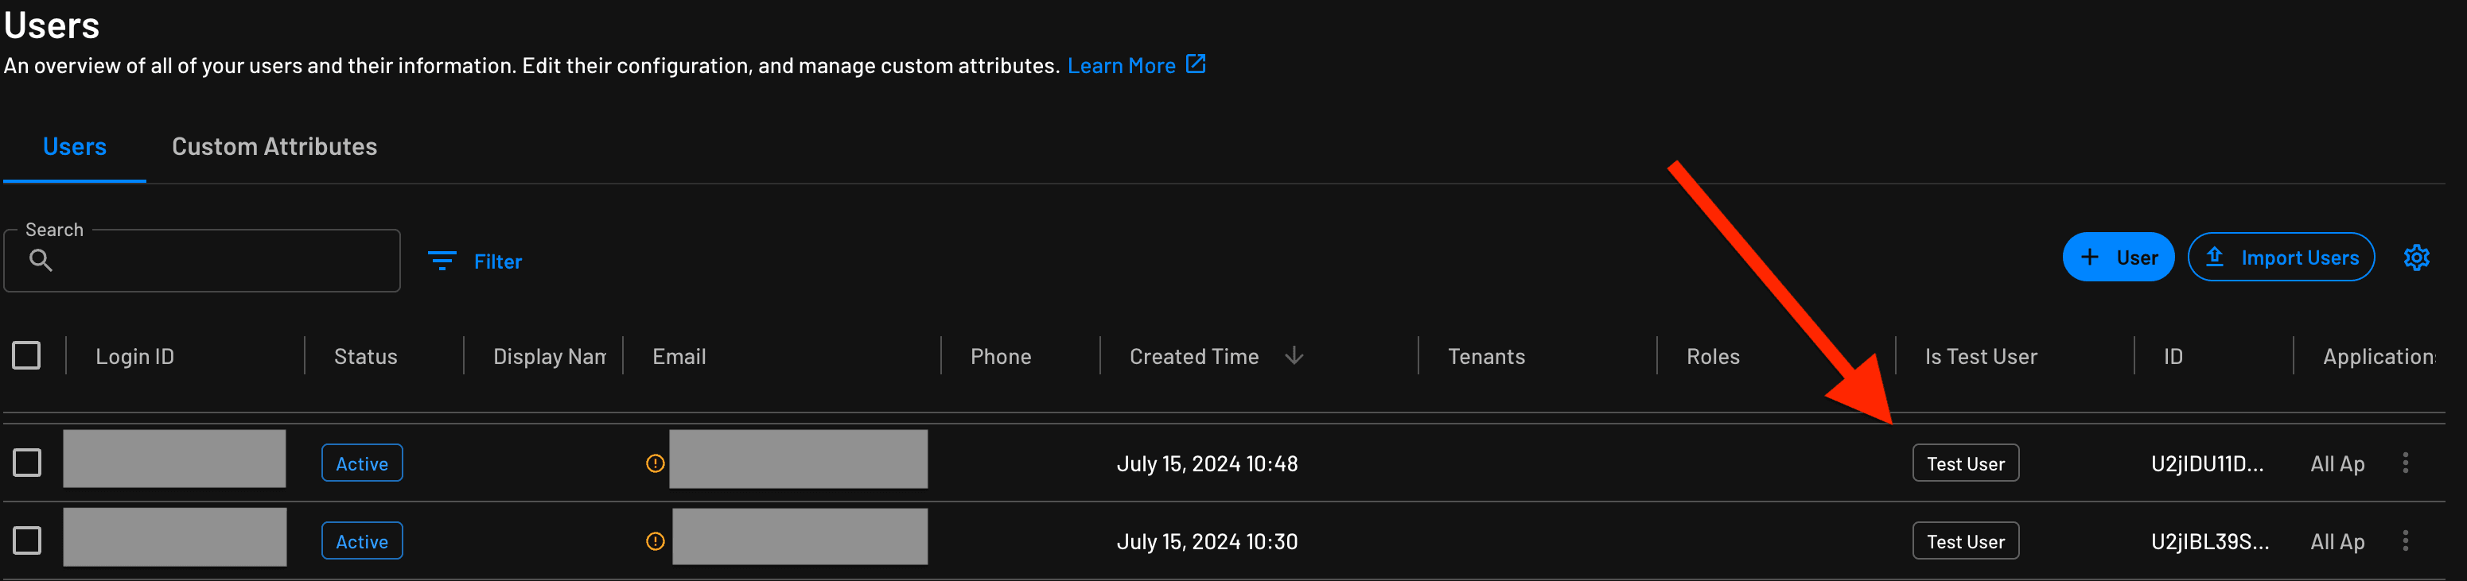Open the three-dot menu on the second user's row
The image size is (2467, 581).
(x=2406, y=540)
